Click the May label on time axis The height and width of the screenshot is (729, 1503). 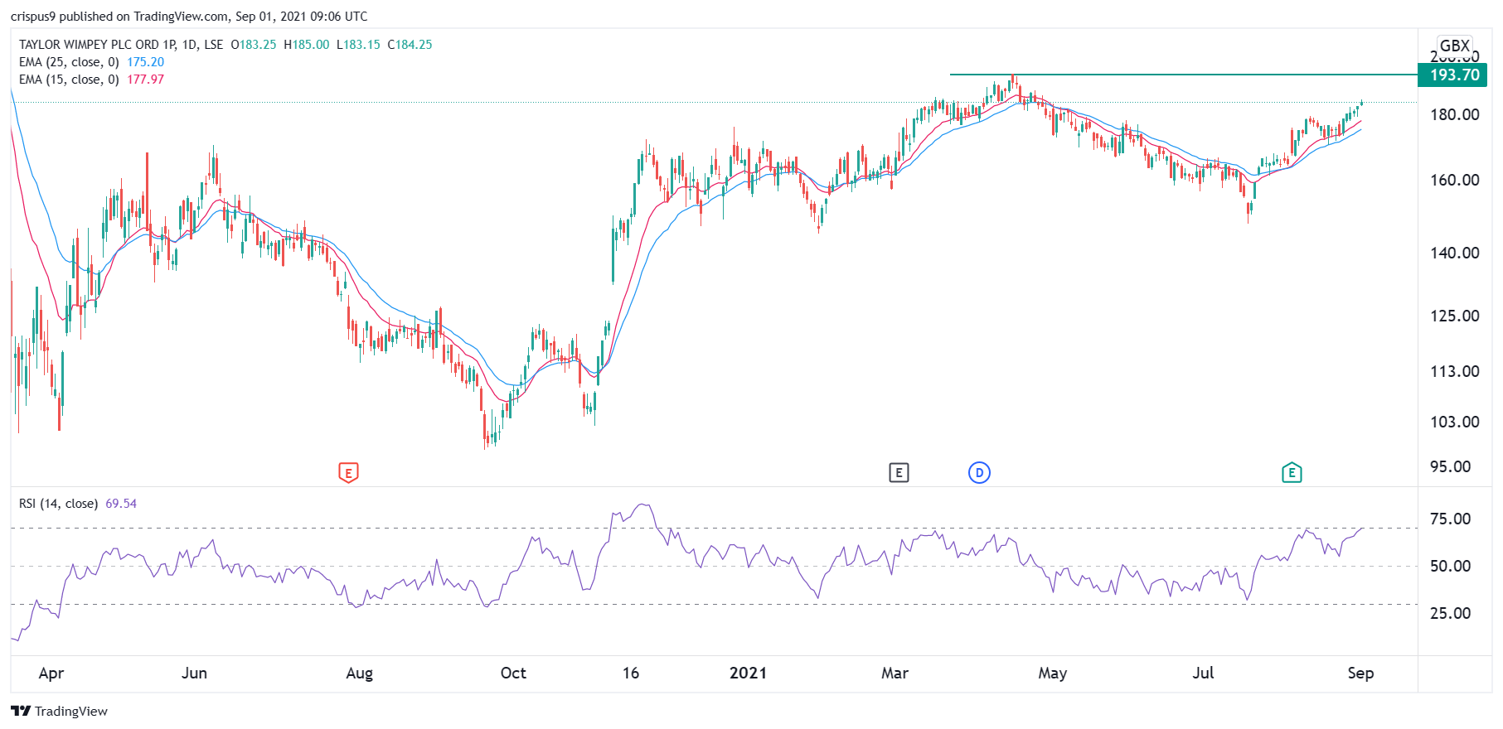pyautogui.click(x=1052, y=673)
